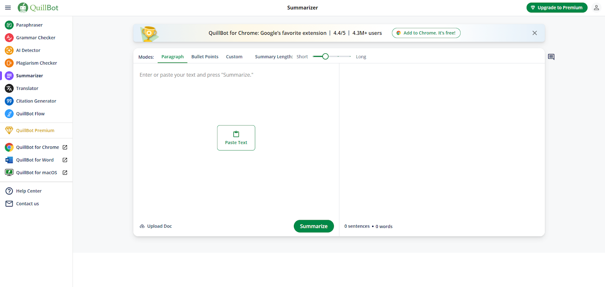Open Citation Generator sidebar label
The height and width of the screenshot is (287, 605).
36,101
